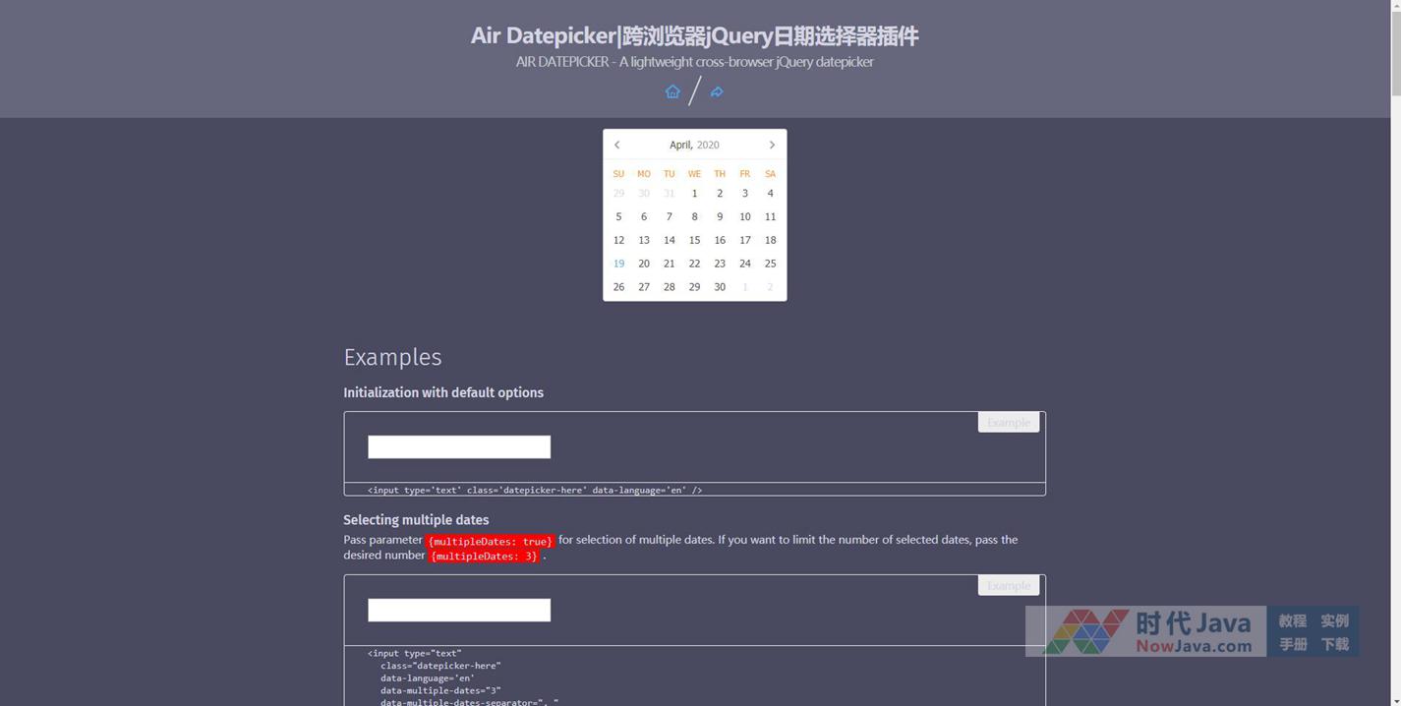Go to previous month in calendar
Screen dimensions: 1401x706
point(617,145)
